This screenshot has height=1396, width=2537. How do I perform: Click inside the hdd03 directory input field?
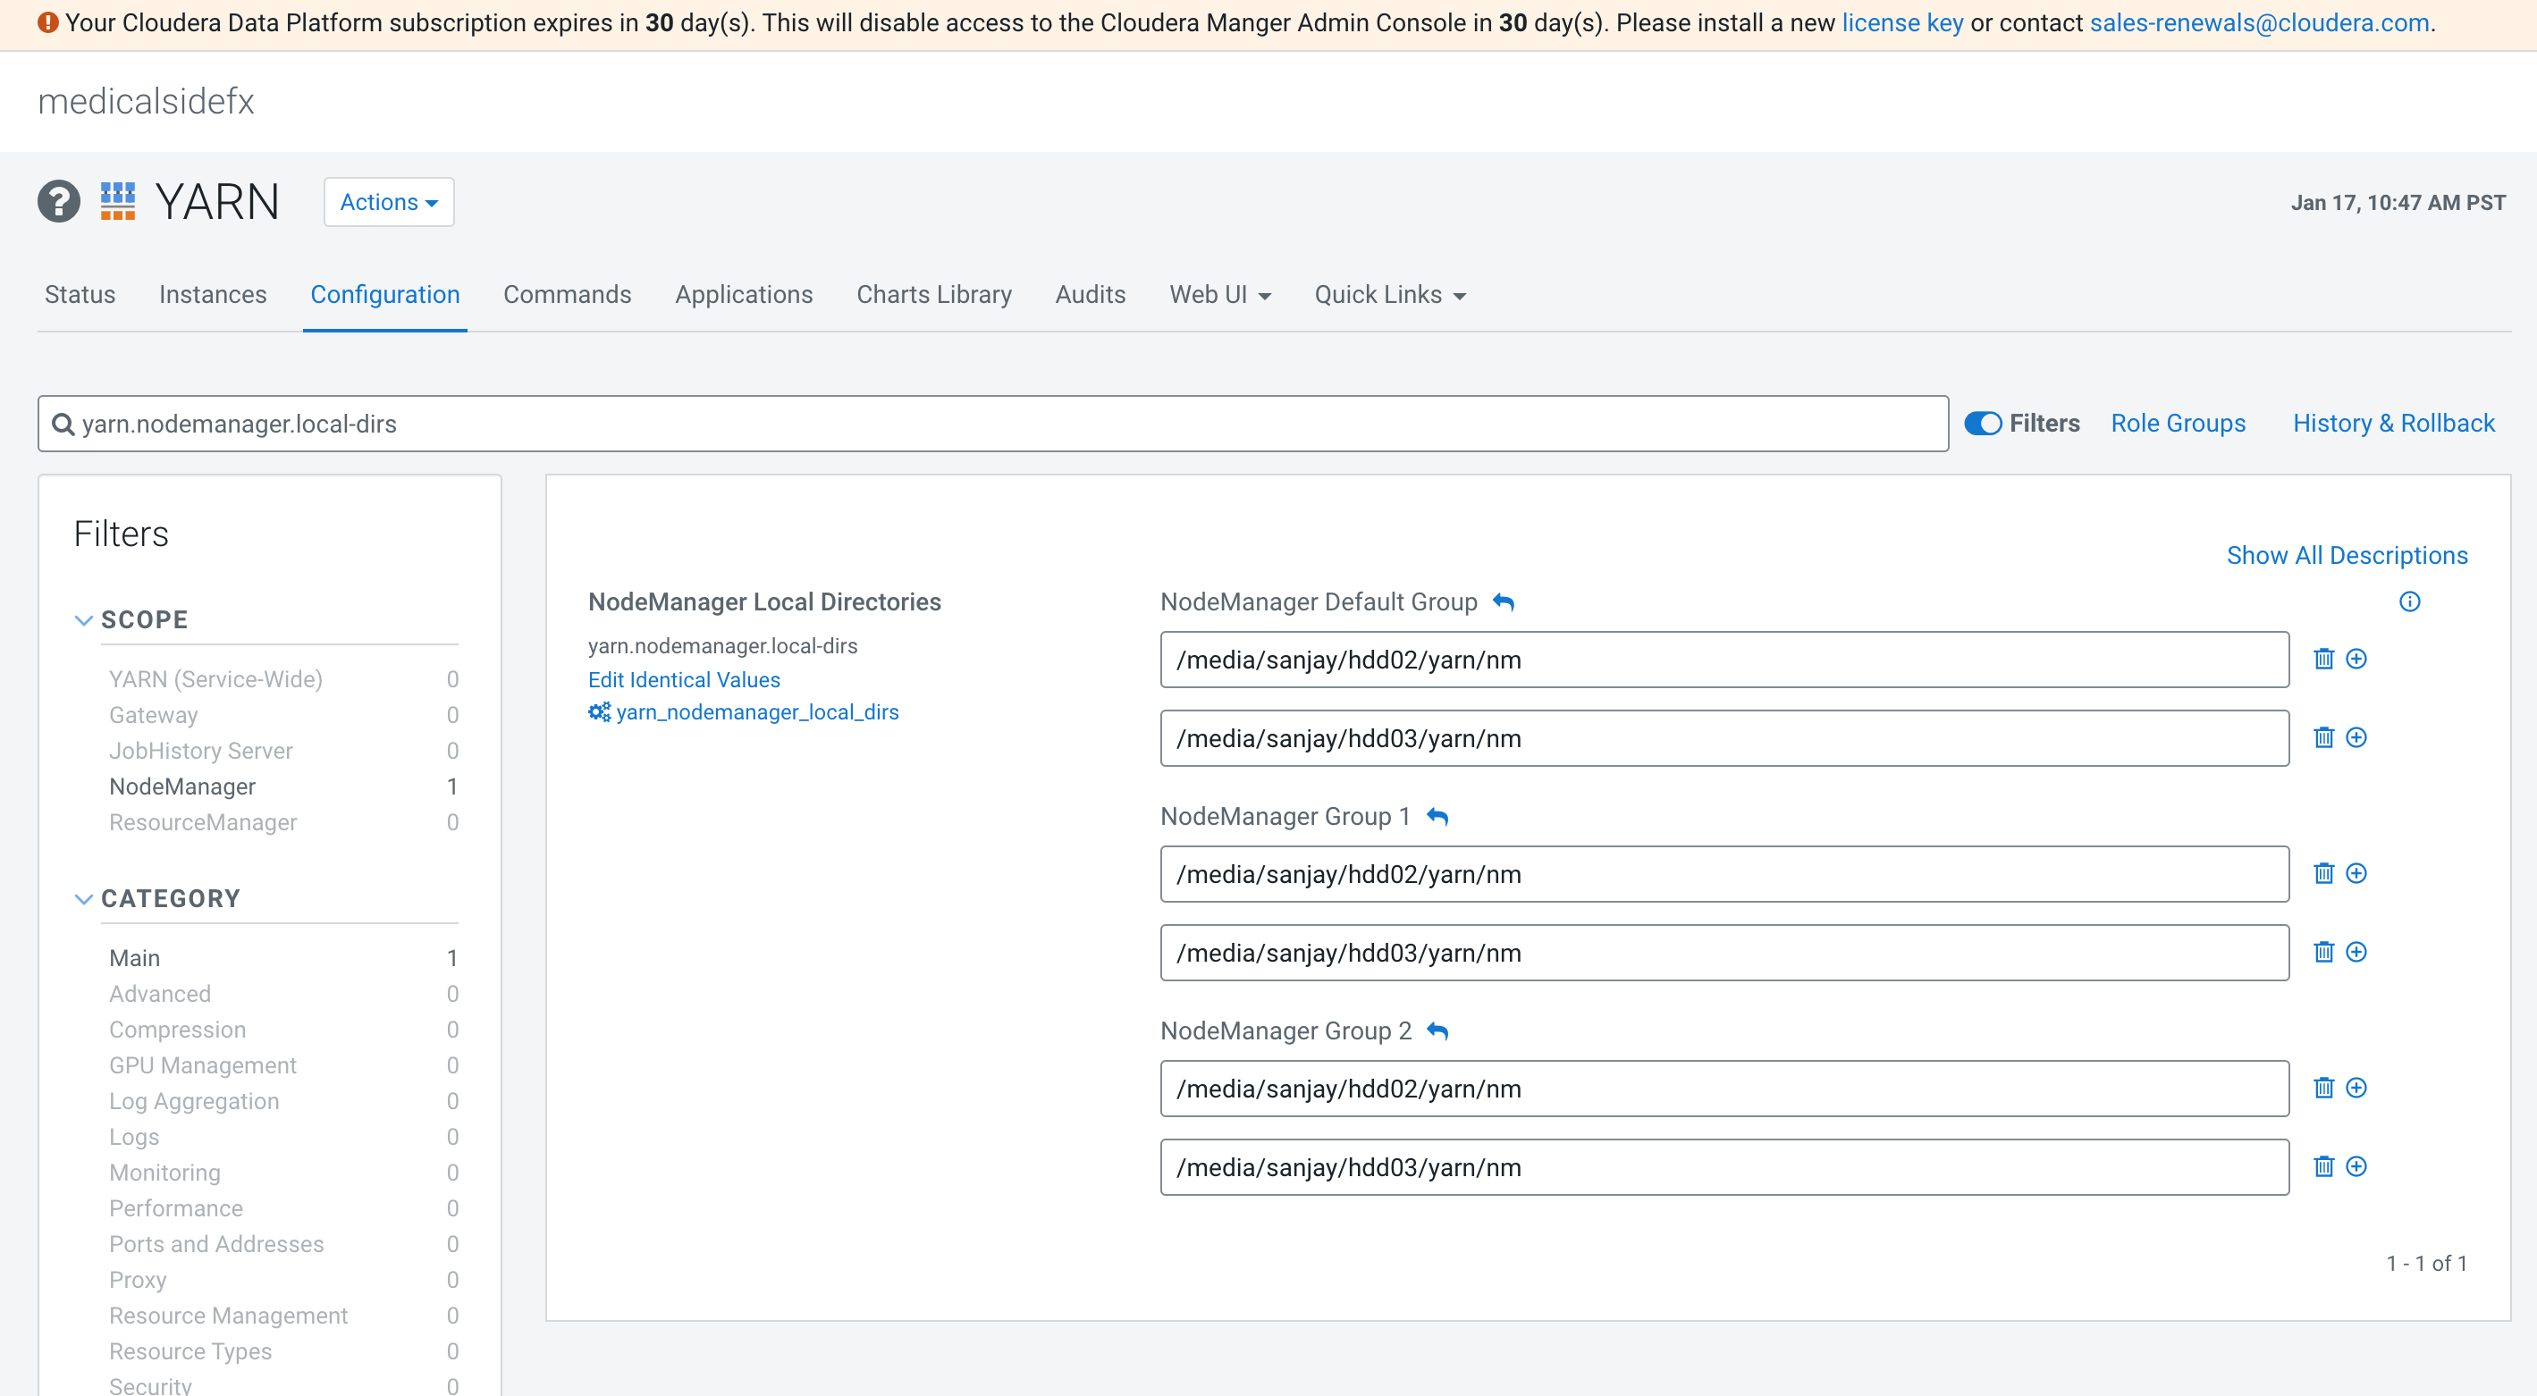1724,738
